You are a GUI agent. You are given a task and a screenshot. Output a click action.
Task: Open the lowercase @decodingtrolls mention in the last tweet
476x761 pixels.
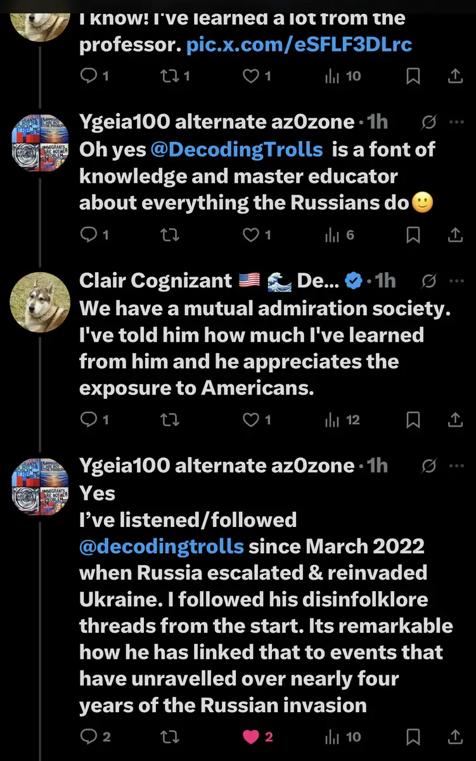point(162,546)
